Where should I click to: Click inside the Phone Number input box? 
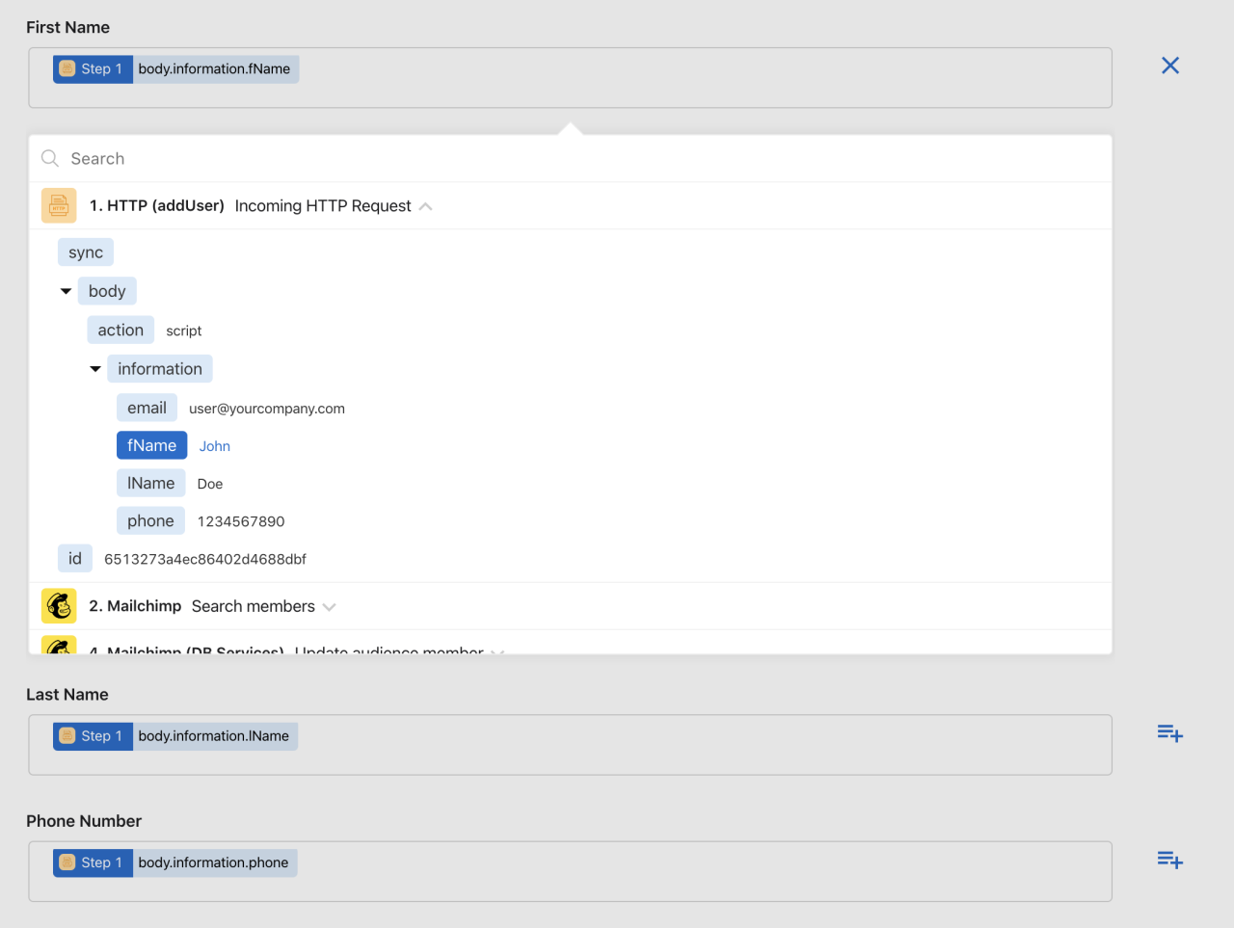coord(571,871)
